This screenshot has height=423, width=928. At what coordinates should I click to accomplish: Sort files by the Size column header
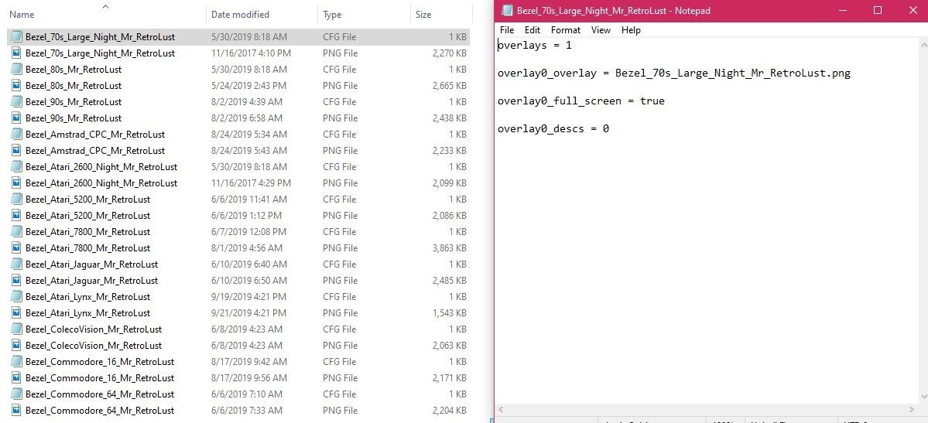423,15
